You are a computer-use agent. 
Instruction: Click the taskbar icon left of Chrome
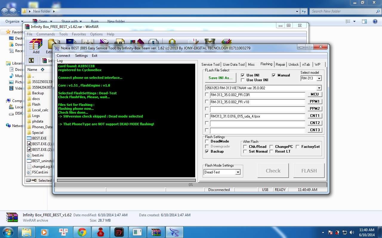[63, 232]
